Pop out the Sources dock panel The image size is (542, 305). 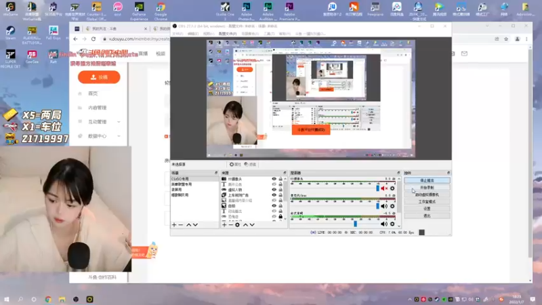(285, 173)
